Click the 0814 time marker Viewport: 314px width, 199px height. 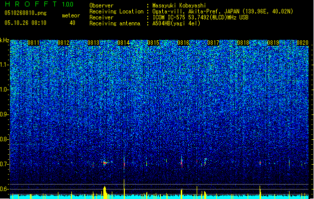point(123,43)
